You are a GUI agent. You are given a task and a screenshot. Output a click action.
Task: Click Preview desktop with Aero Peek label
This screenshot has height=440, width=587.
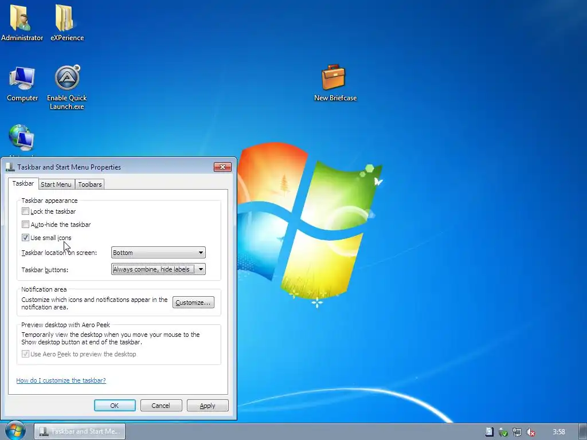(65, 325)
